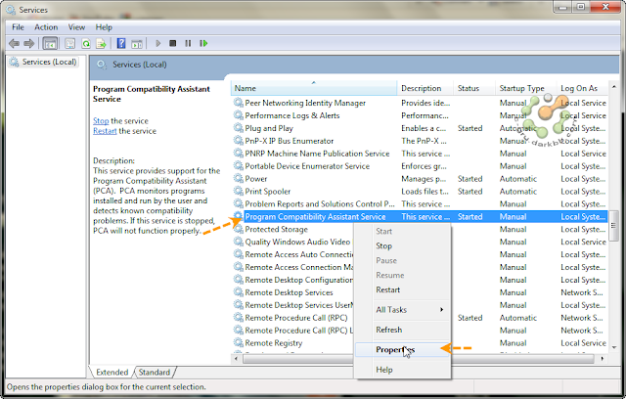This screenshot has height=399, width=626.
Task: Select PNRP Machine Name Publication Service row
Action: click(420, 154)
